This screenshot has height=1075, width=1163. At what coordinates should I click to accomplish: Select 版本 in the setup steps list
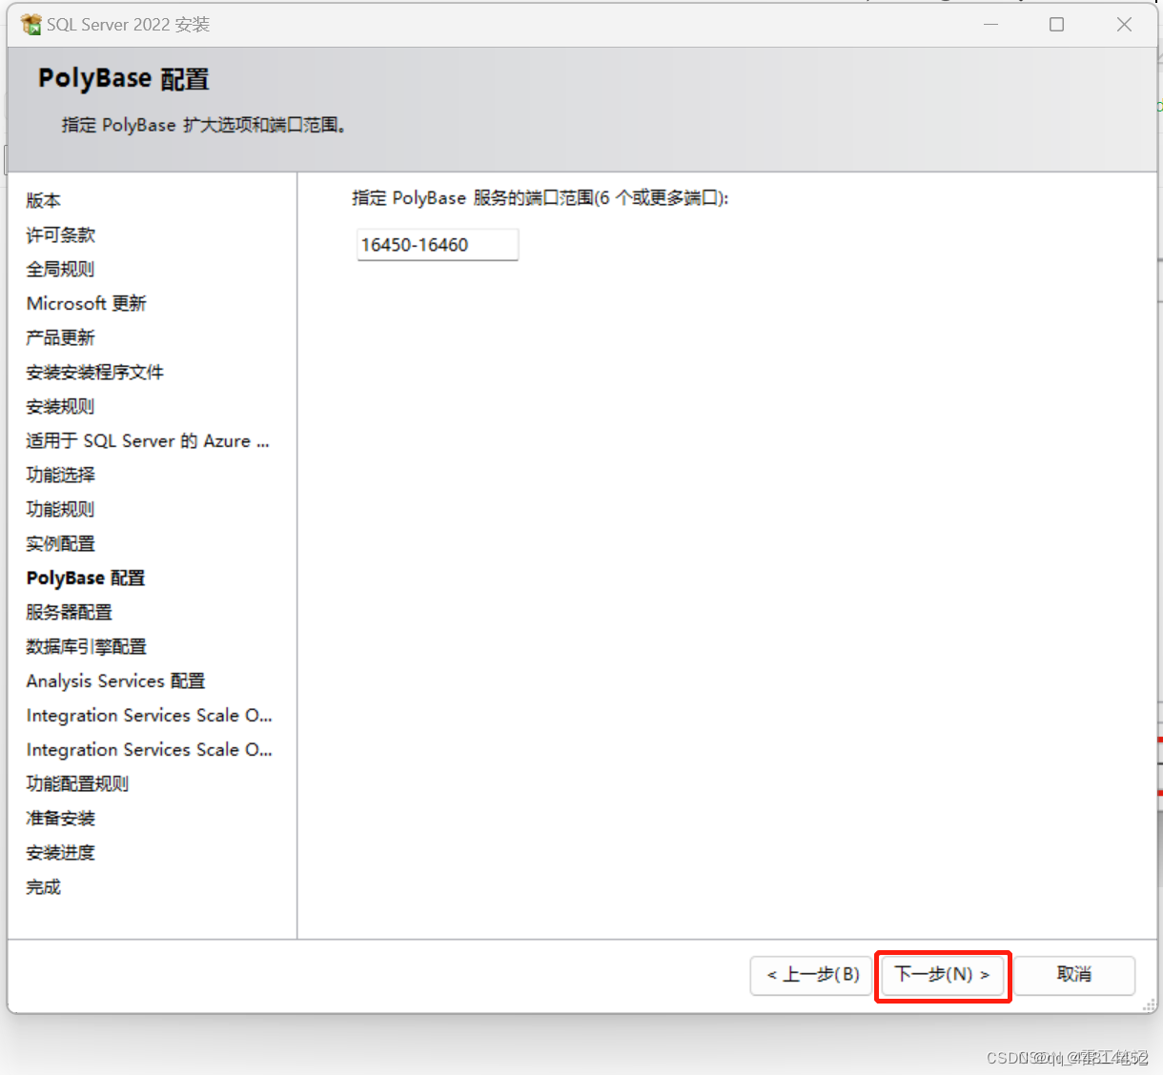44,200
